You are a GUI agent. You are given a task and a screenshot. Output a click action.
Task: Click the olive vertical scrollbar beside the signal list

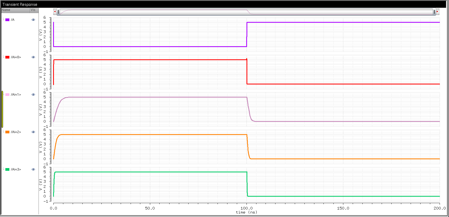coord(2,109)
